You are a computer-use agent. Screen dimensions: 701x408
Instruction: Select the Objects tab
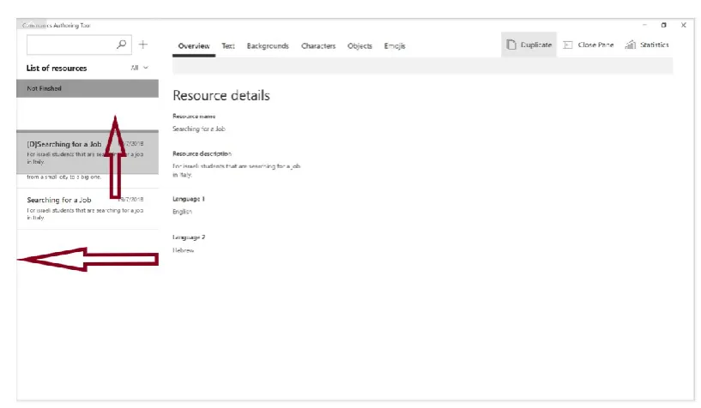(x=360, y=46)
